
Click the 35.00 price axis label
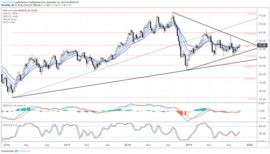coord(262,83)
